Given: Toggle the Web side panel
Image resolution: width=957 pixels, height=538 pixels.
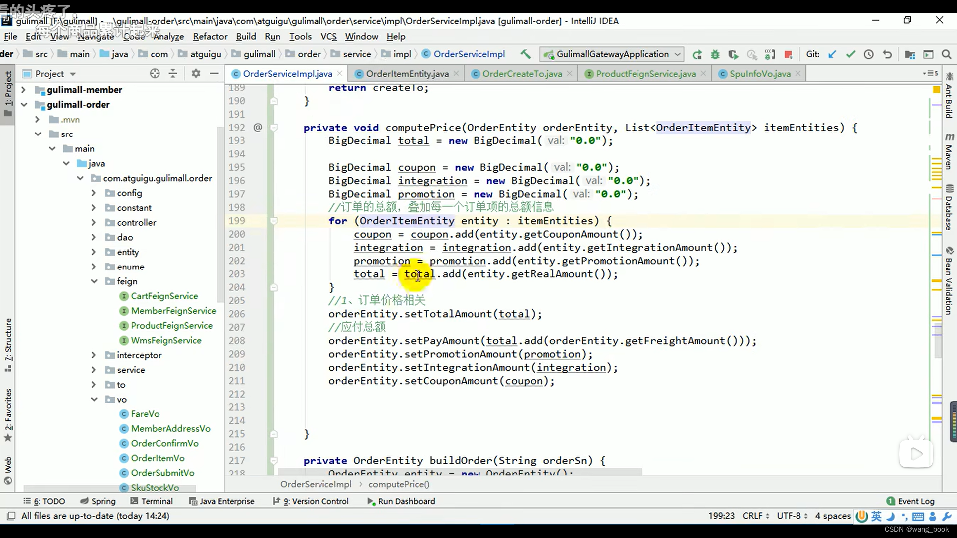Looking at the screenshot, I should click(x=8, y=470).
